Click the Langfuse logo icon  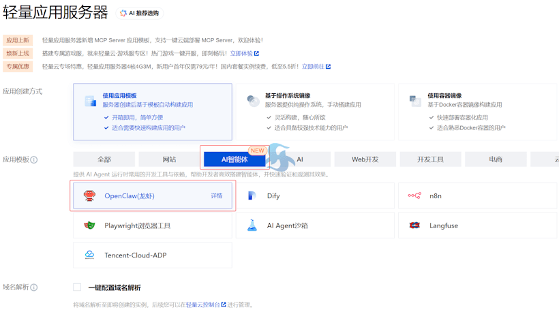tap(414, 225)
